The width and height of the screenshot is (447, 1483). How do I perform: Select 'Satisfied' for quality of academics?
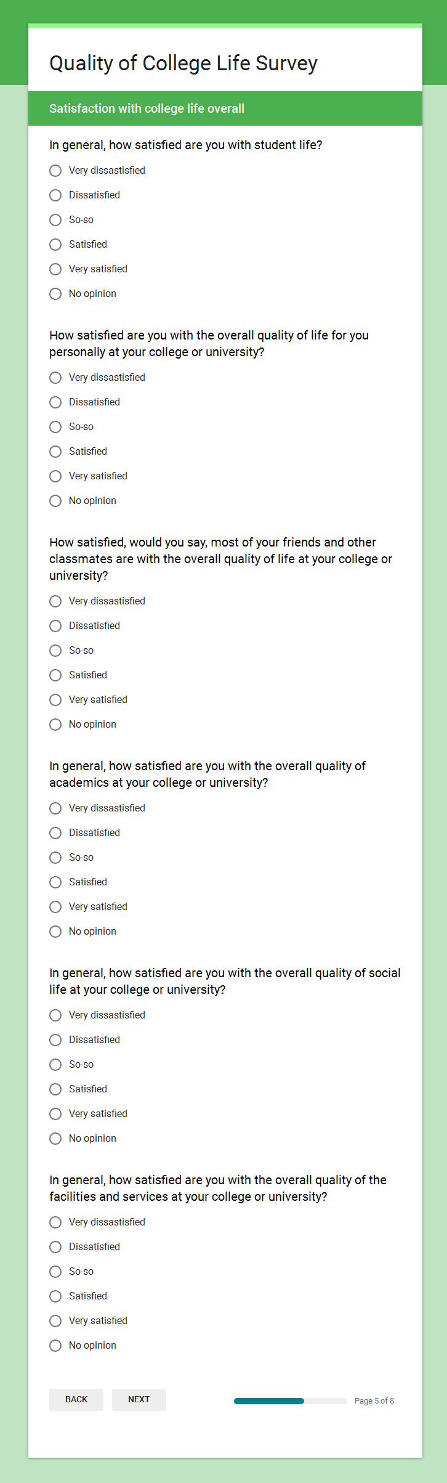(x=55, y=882)
